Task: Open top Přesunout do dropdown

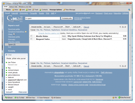Action: coord(58,27)
